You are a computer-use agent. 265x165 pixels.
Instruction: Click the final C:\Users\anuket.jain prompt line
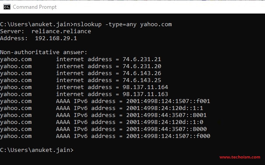tap(37, 150)
